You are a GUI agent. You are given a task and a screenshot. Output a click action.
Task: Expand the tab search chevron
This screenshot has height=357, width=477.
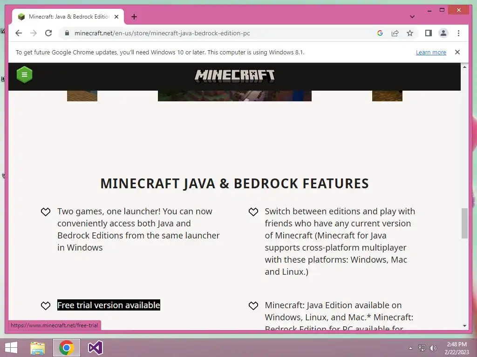coord(412,17)
